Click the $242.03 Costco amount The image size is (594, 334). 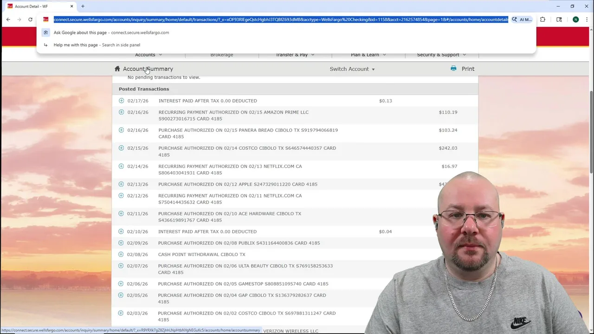pos(448,148)
